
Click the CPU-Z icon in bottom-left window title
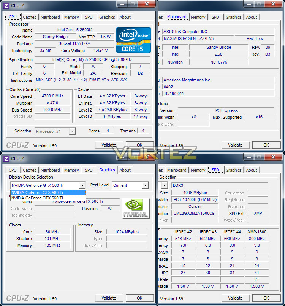pyautogui.click(x=6, y=158)
